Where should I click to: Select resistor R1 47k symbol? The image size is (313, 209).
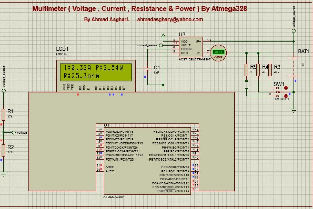point(3,115)
